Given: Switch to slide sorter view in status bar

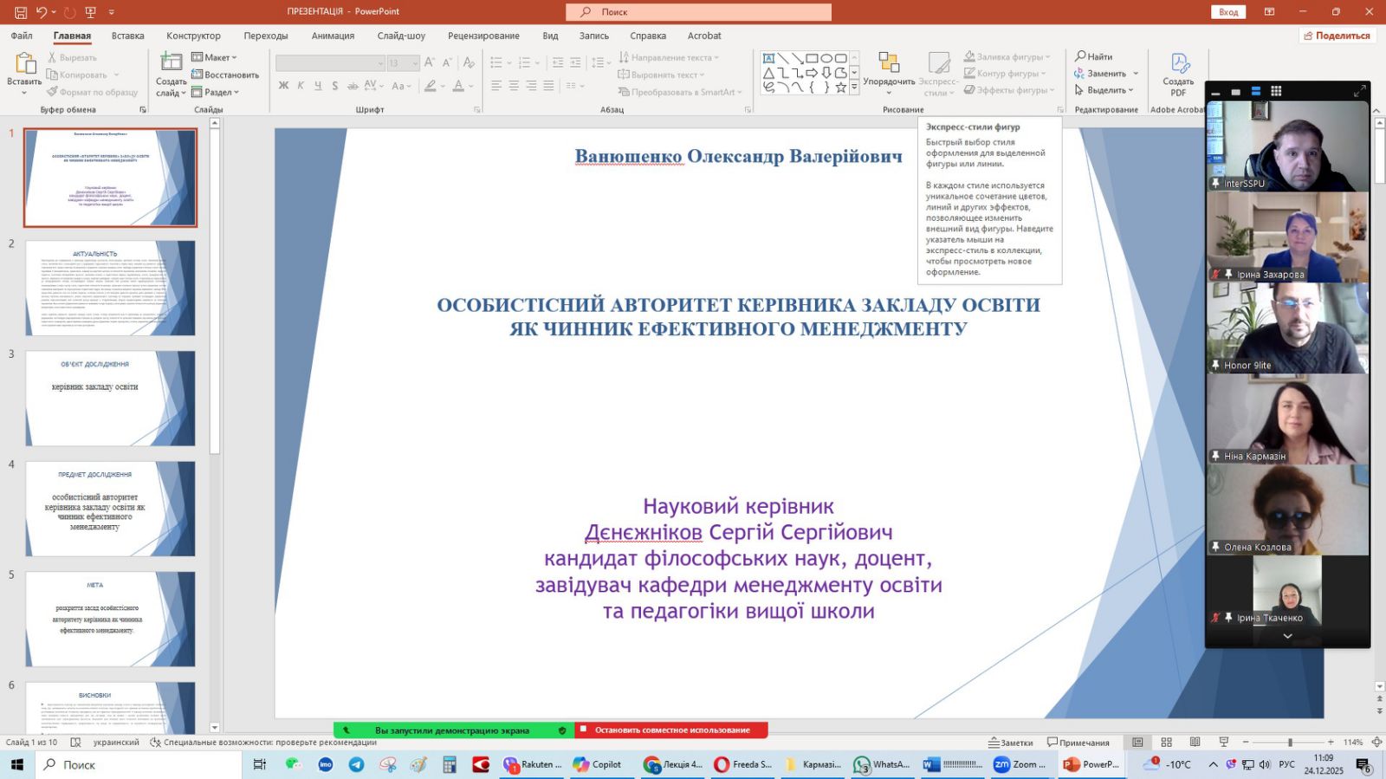Looking at the screenshot, I should (x=1166, y=743).
